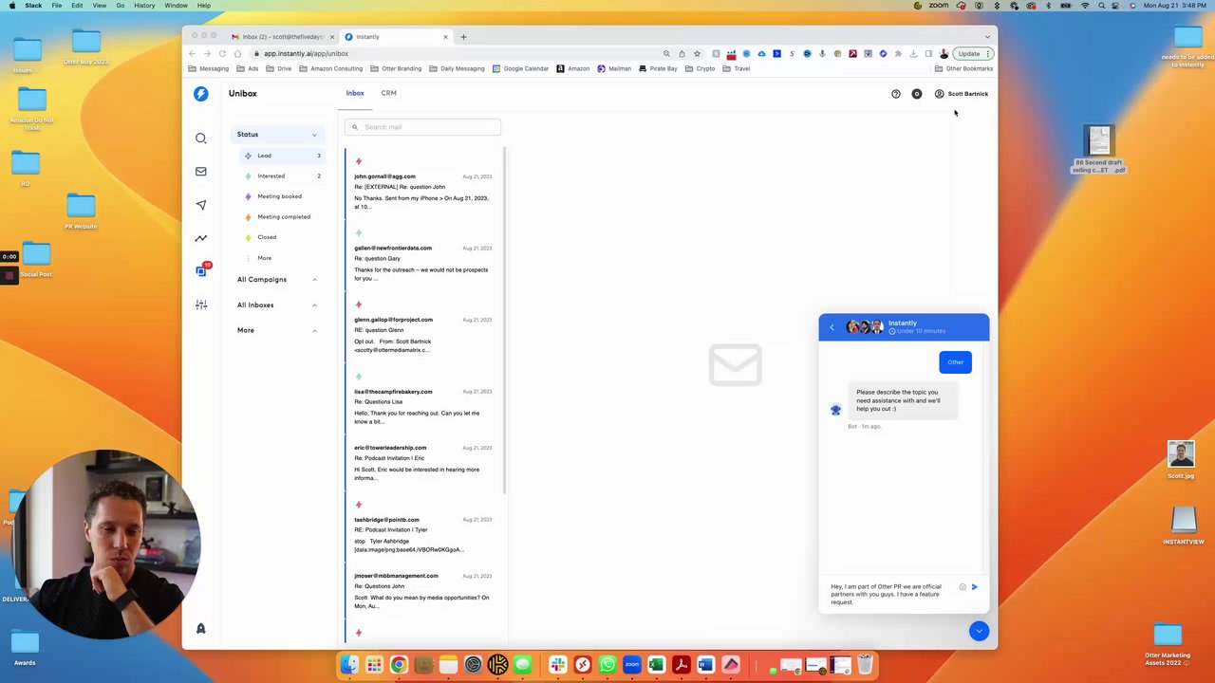The image size is (1215, 683).
Task: Show more statuses under Closed
Action: coord(264,258)
